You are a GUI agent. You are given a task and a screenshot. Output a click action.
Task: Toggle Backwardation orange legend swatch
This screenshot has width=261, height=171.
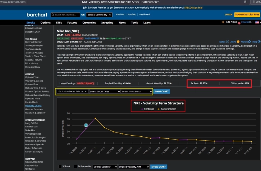(x=158, y=109)
